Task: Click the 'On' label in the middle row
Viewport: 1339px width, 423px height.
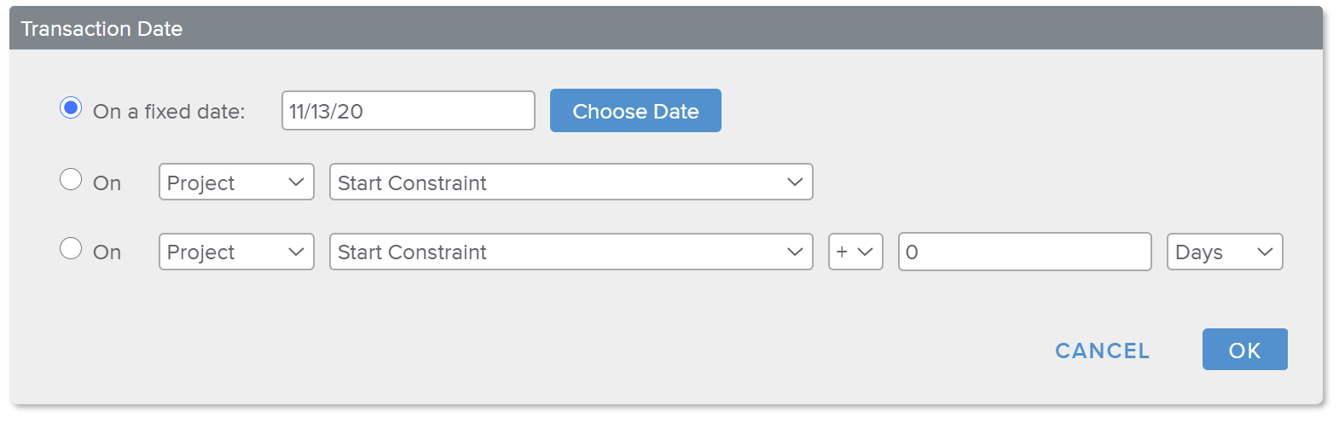Action: click(x=107, y=183)
